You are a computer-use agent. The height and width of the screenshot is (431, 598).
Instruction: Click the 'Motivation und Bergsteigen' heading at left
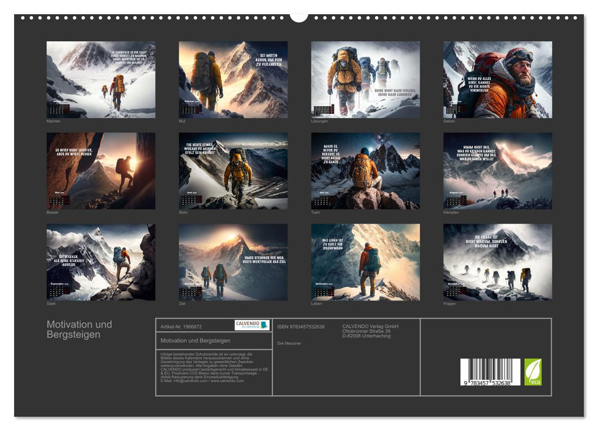(79, 329)
